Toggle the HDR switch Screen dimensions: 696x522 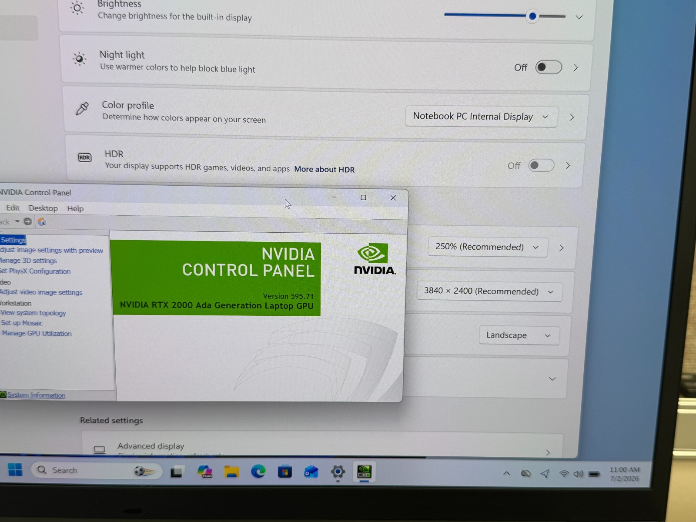pyautogui.click(x=541, y=165)
